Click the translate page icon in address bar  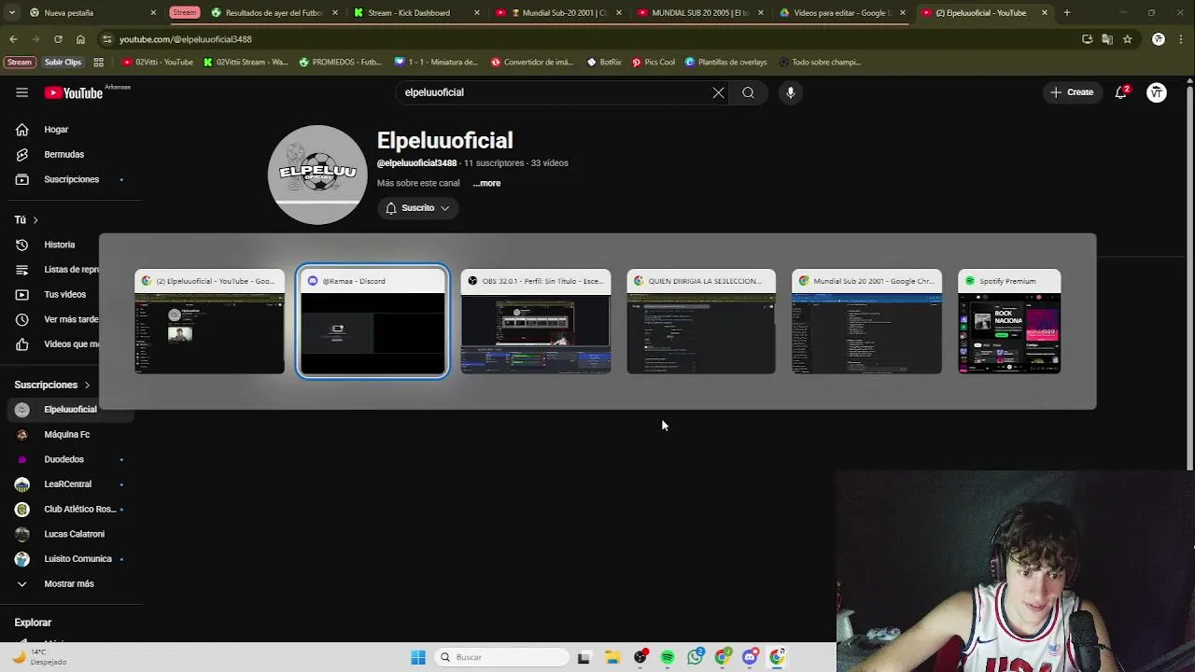[x=1107, y=39]
